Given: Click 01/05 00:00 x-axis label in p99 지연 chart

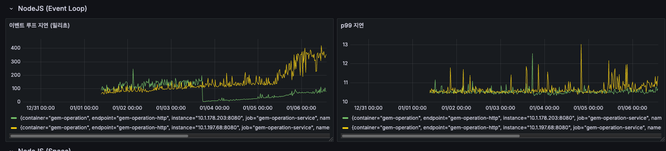Looking at the screenshot, I should click(x=588, y=108).
